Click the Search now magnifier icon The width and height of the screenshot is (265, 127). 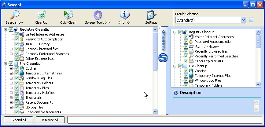coord(14,15)
